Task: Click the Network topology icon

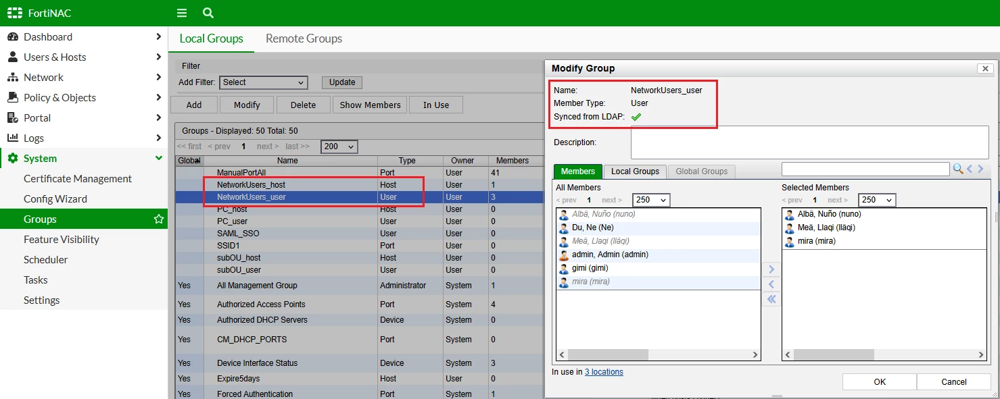Action: coord(13,78)
